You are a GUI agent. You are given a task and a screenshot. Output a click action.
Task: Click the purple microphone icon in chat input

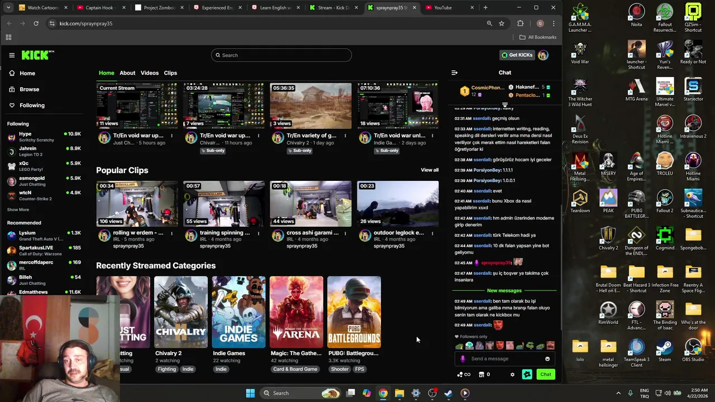[463, 359]
